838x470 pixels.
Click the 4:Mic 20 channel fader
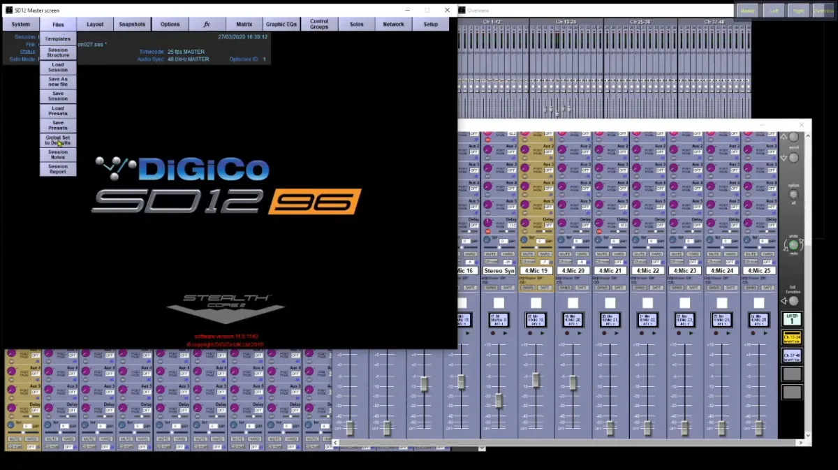573,383
